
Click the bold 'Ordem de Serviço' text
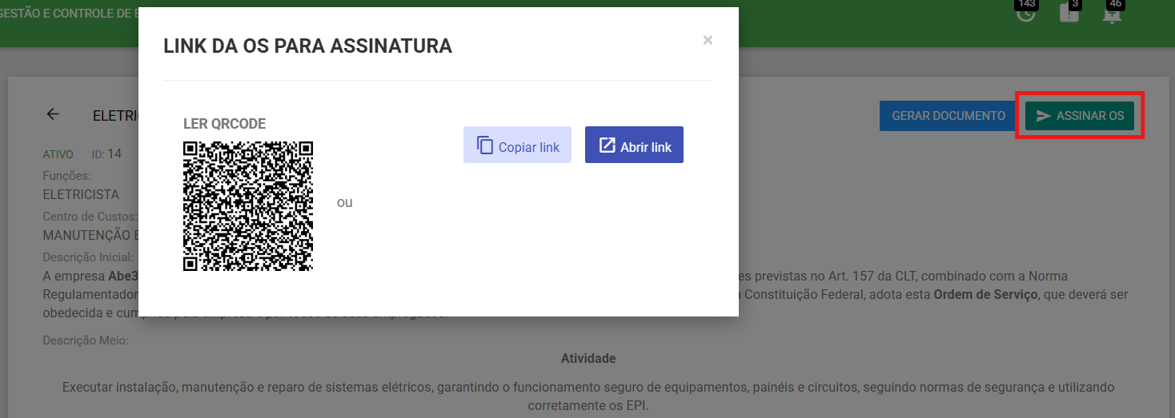pyautogui.click(x=985, y=294)
